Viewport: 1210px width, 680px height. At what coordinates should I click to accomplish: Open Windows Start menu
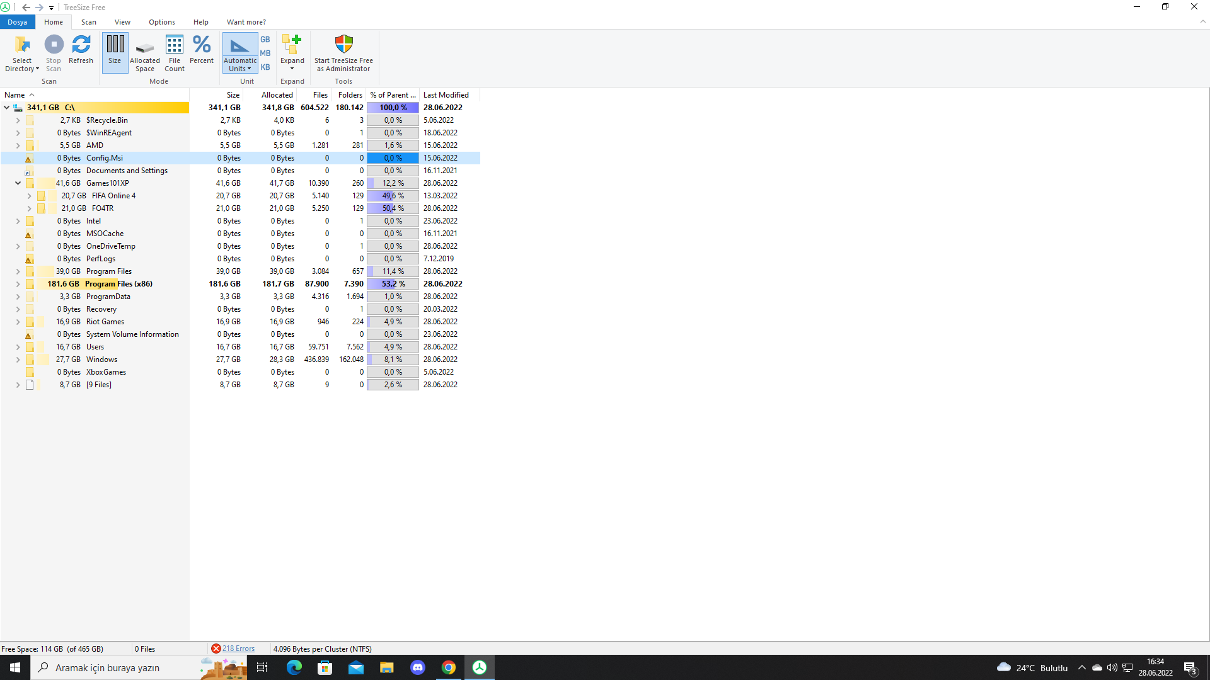tap(15, 667)
